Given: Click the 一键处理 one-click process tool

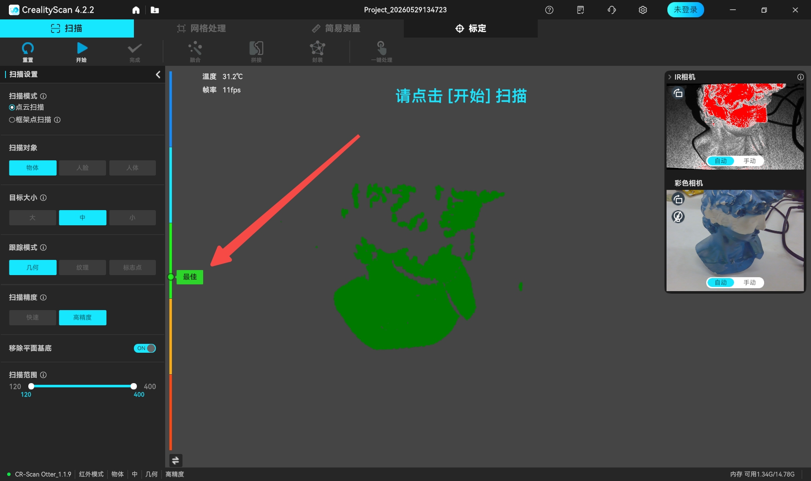Looking at the screenshot, I should [381, 52].
